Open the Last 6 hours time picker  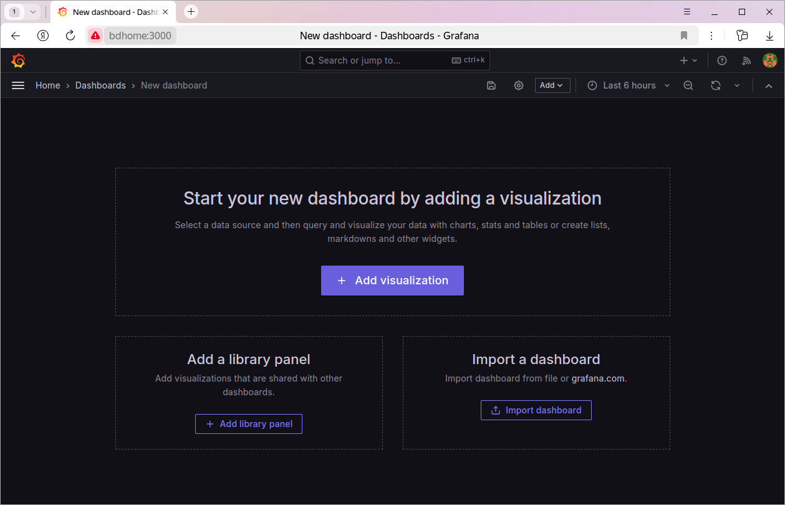tap(628, 85)
